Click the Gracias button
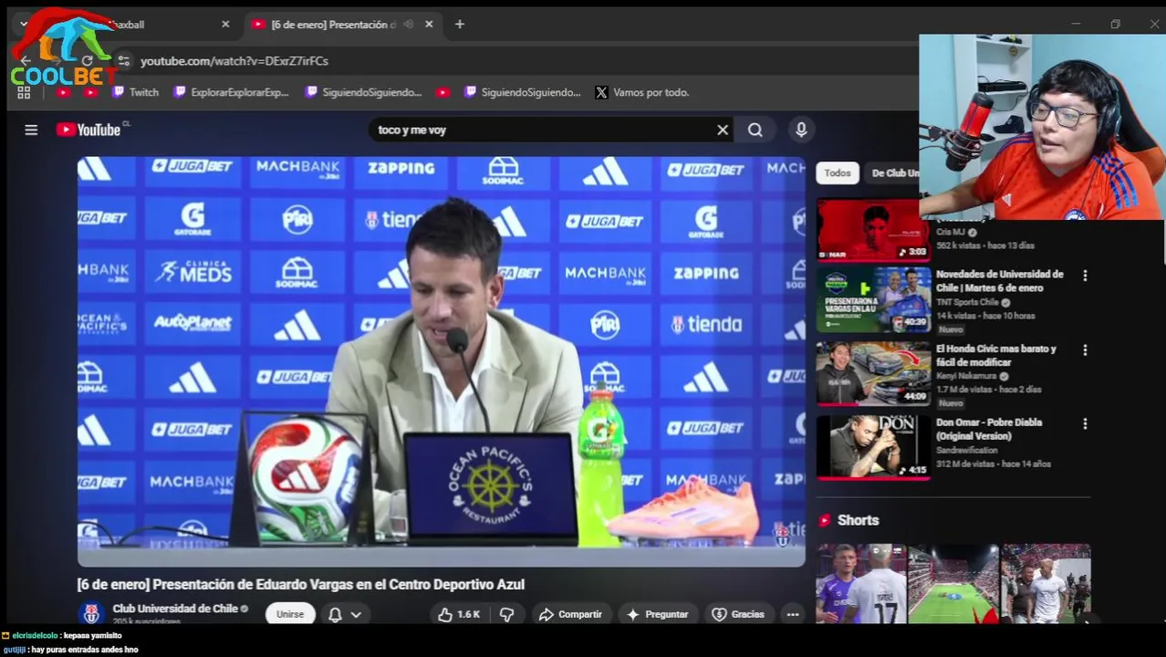Image resolution: width=1166 pixels, height=657 pixels. [738, 614]
